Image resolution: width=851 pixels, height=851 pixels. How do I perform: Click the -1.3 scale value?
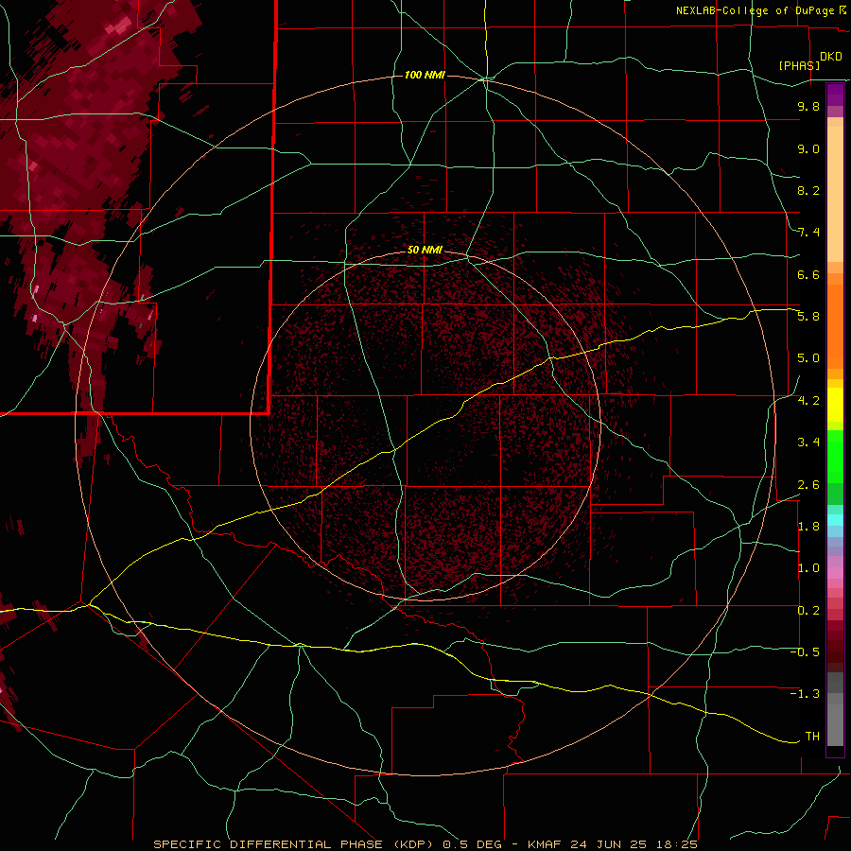click(805, 694)
